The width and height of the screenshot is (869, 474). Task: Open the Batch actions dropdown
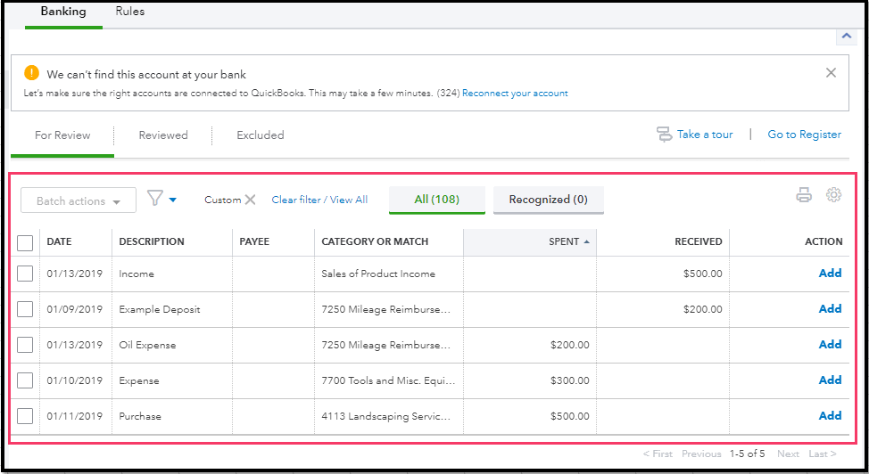[x=79, y=200]
